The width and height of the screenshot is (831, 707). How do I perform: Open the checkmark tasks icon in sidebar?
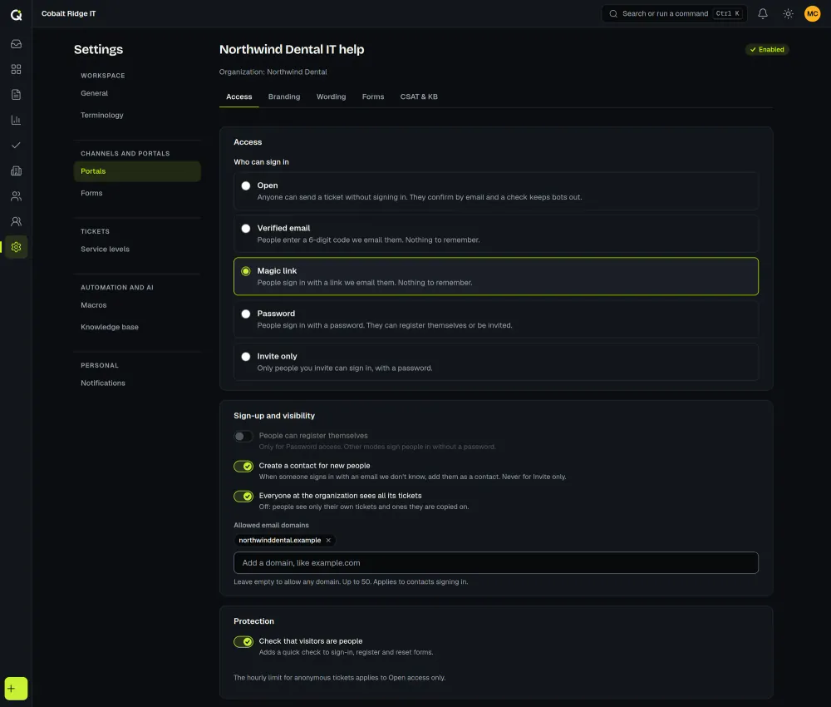click(x=16, y=146)
